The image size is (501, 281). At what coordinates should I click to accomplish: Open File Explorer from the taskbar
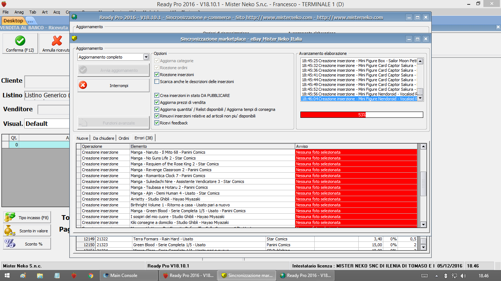(x=40, y=276)
